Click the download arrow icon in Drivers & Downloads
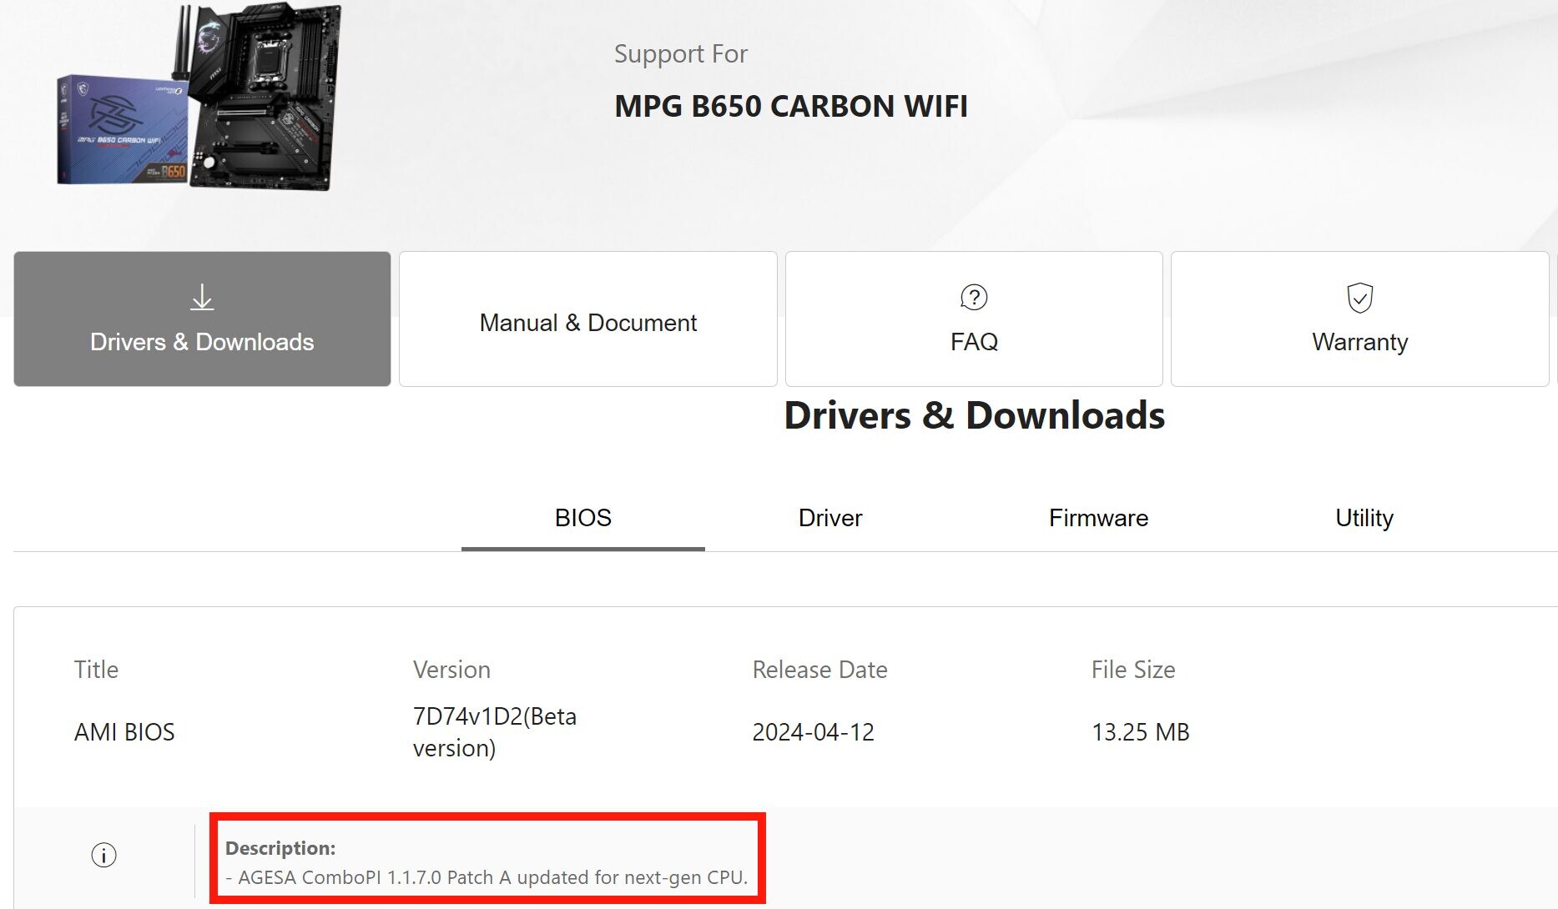This screenshot has height=909, width=1558. [x=202, y=298]
